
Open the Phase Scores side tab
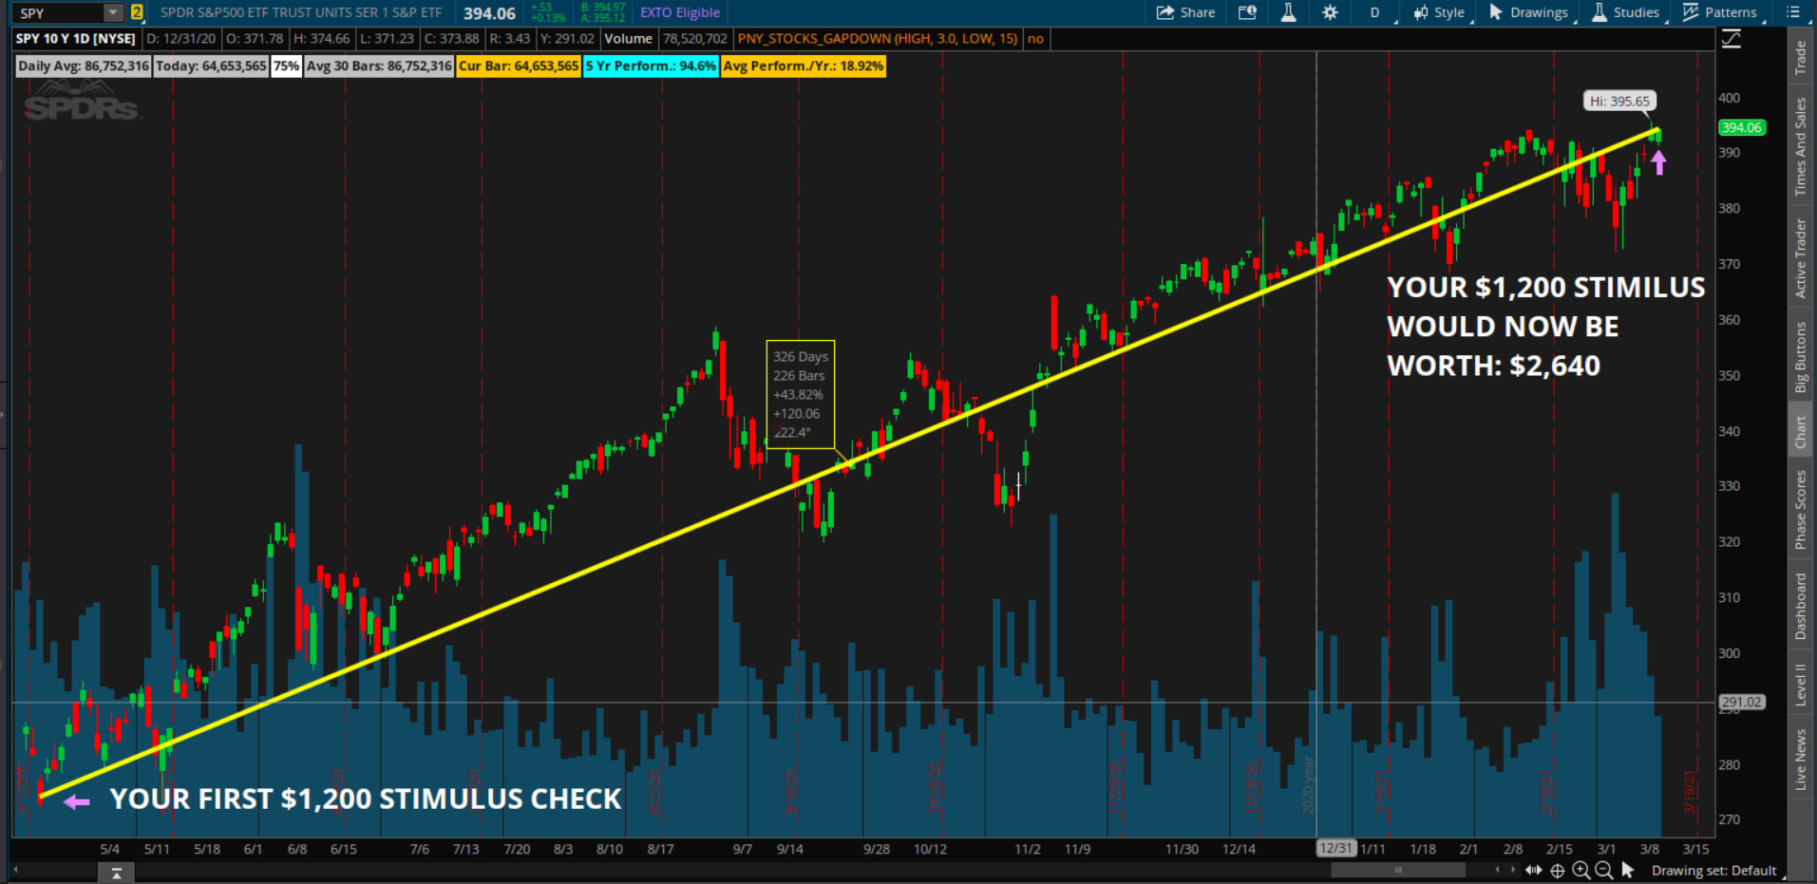(1800, 509)
